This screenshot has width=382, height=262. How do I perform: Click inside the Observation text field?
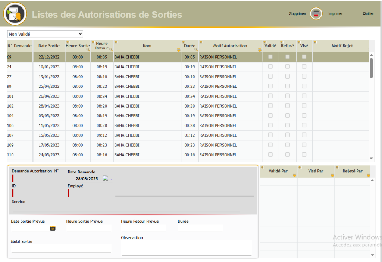pyautogui.click(x=186, y=247)
